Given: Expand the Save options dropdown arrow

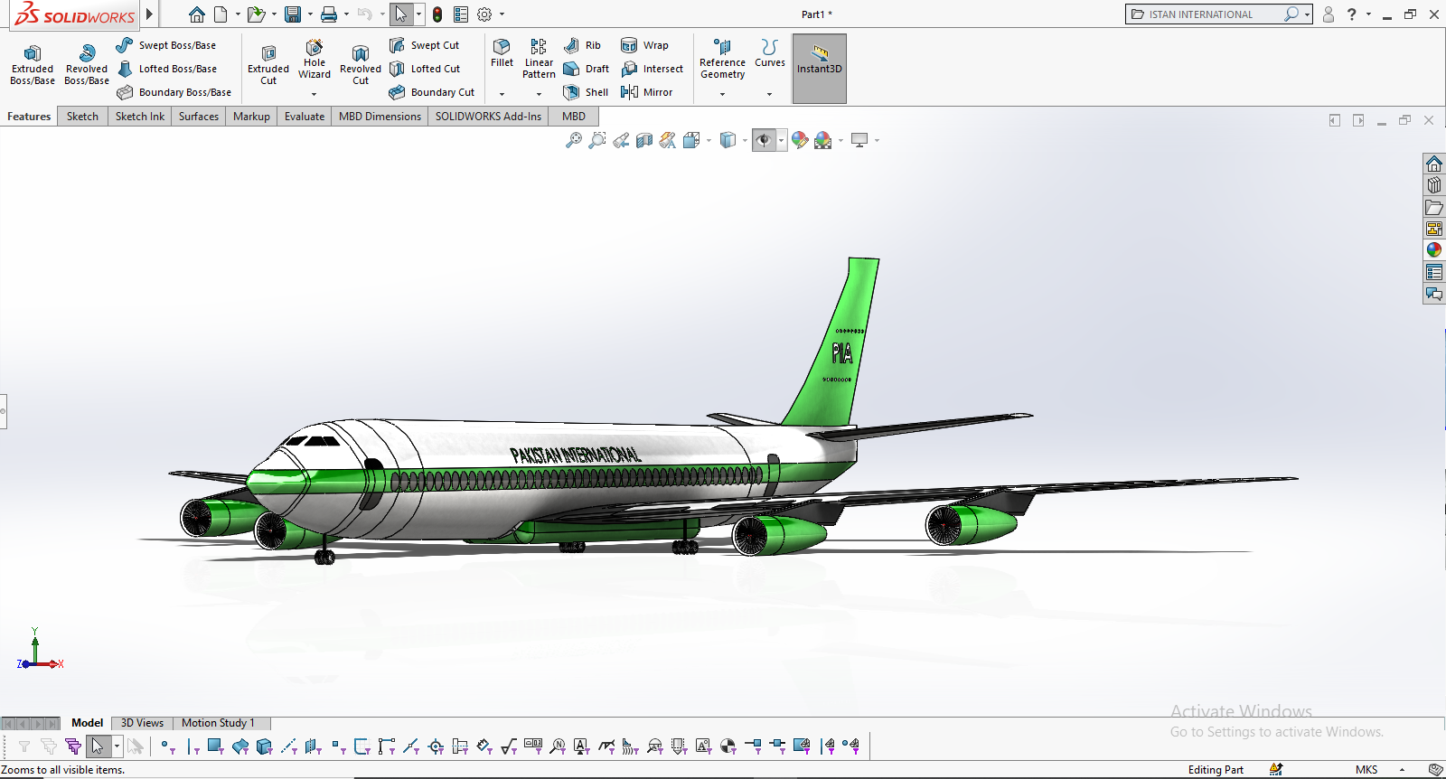Looking at the screenshot, I should click(310, 14).
